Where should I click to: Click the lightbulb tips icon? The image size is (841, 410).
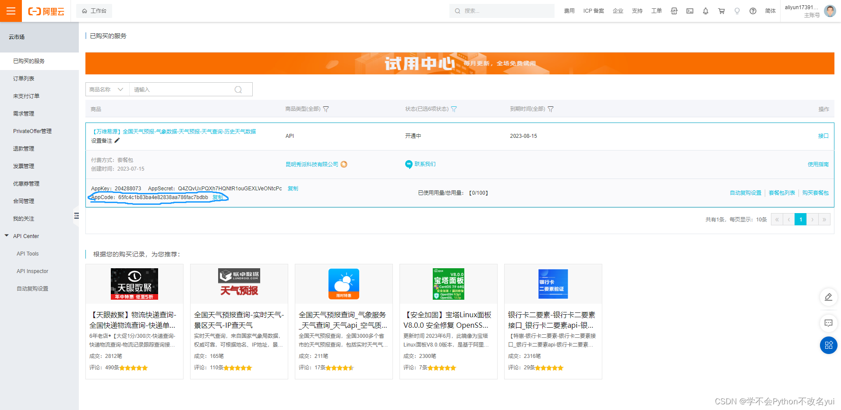pos(737,11)
